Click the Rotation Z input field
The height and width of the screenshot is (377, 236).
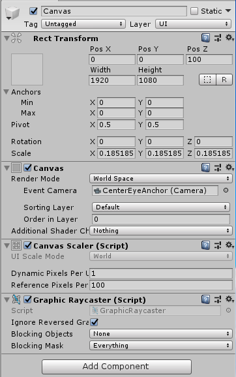213,142
